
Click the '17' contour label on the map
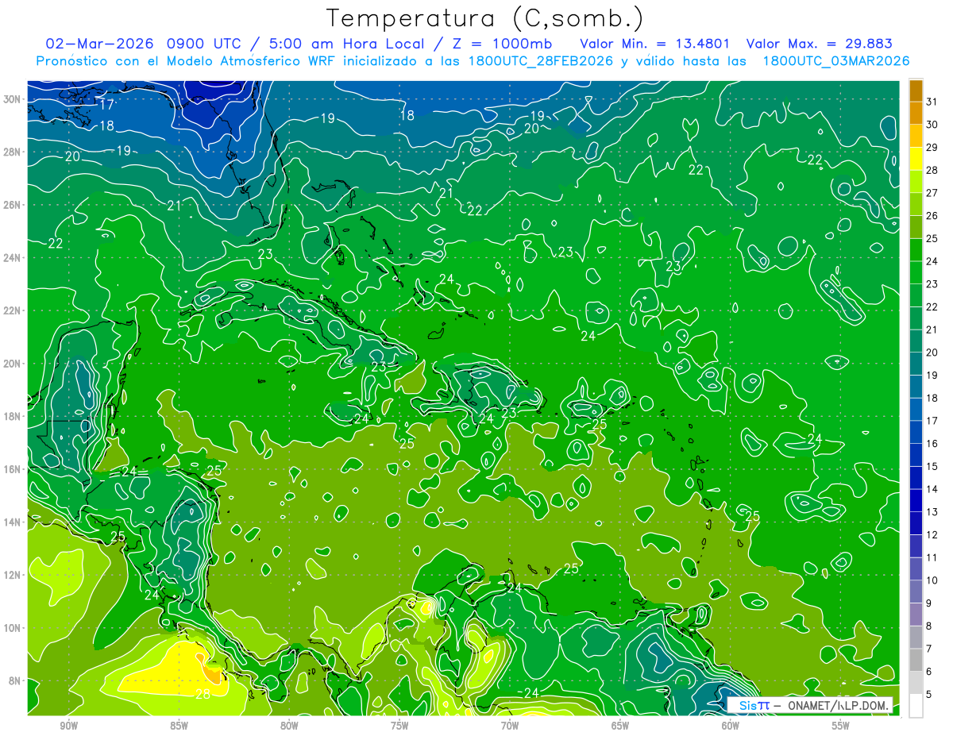(x=106, y=106)
